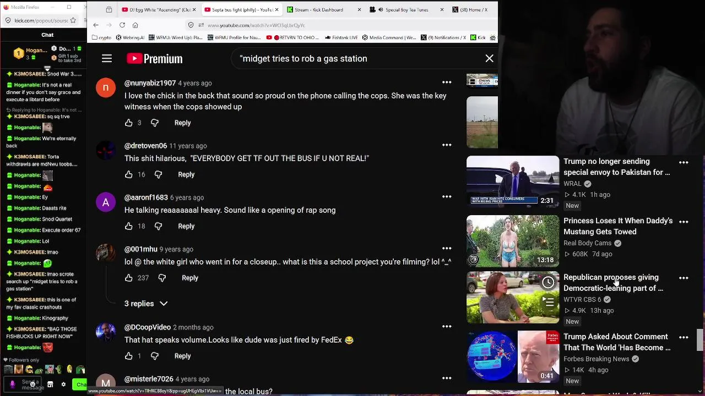The image size is (705, 396).
Task: Reply to @001mhu's comment
Action: (x=190, y=278)
